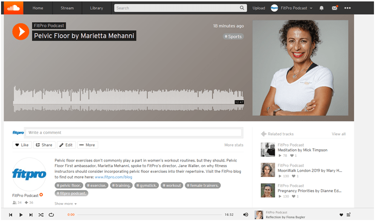Click the Pelvic Floor by Marietta Mehanni title
Image resolution: width=375 pixels, height=221 pixels.
84,35
